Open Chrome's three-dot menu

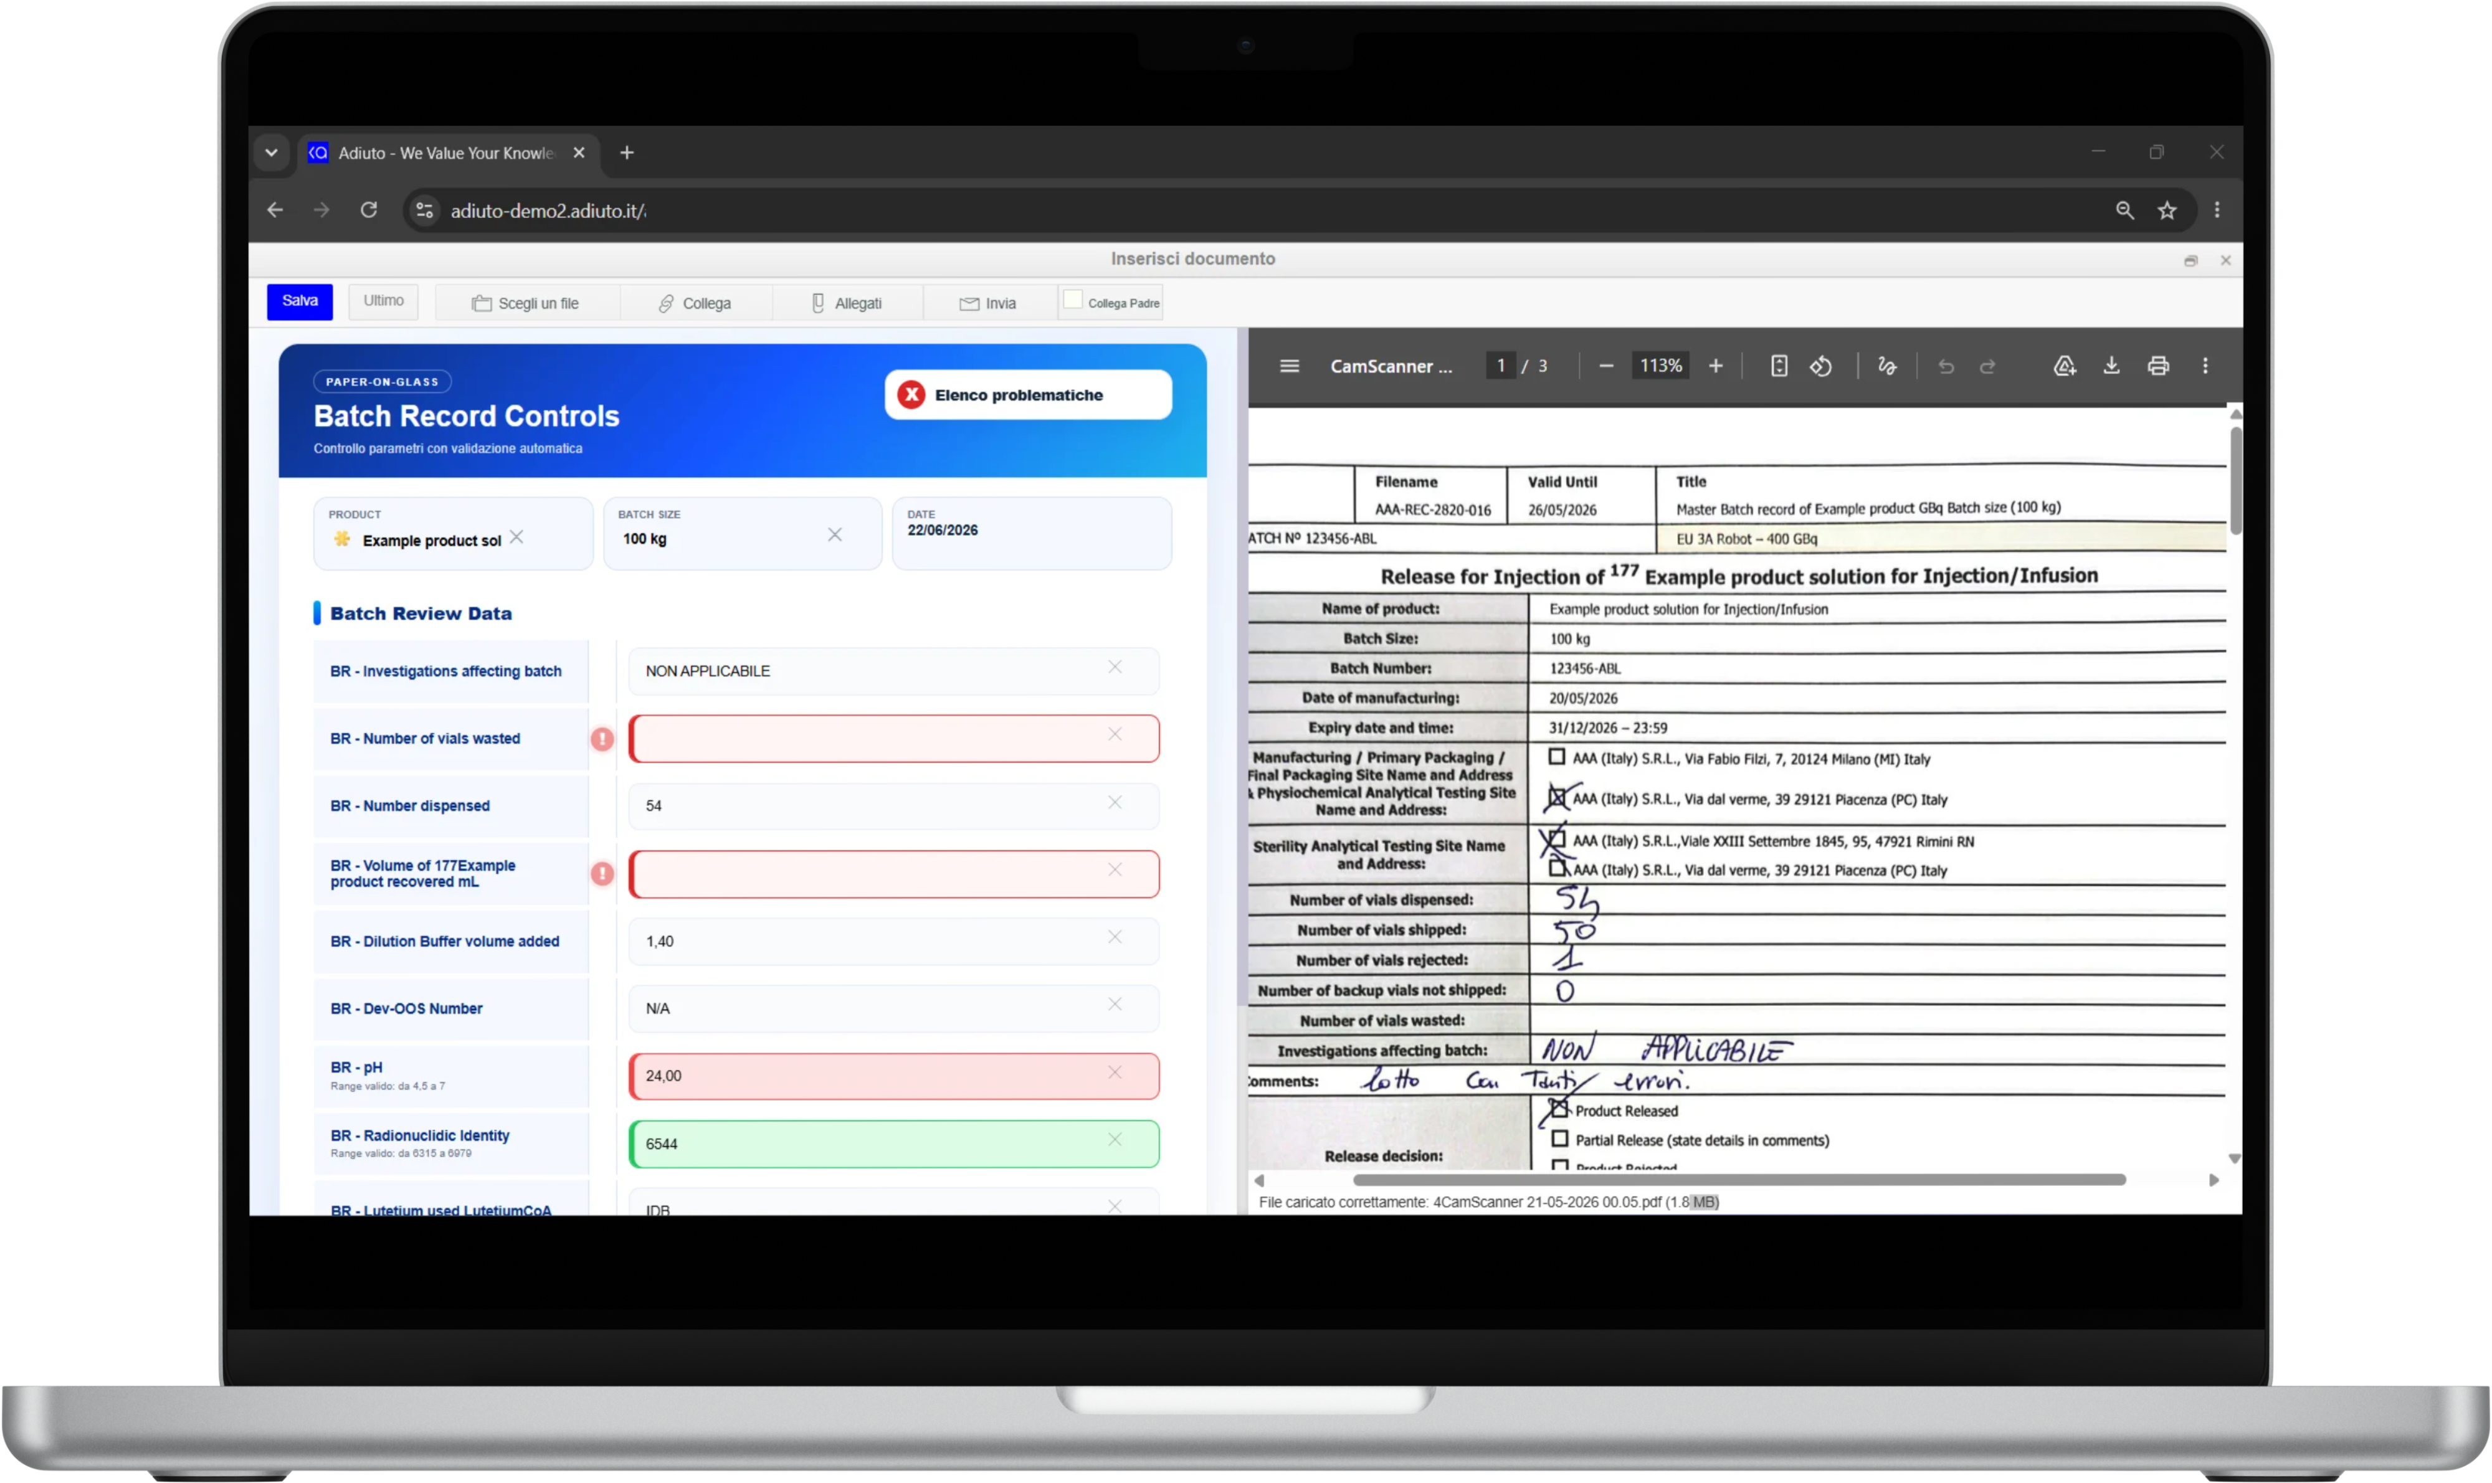click(2217, 210)
